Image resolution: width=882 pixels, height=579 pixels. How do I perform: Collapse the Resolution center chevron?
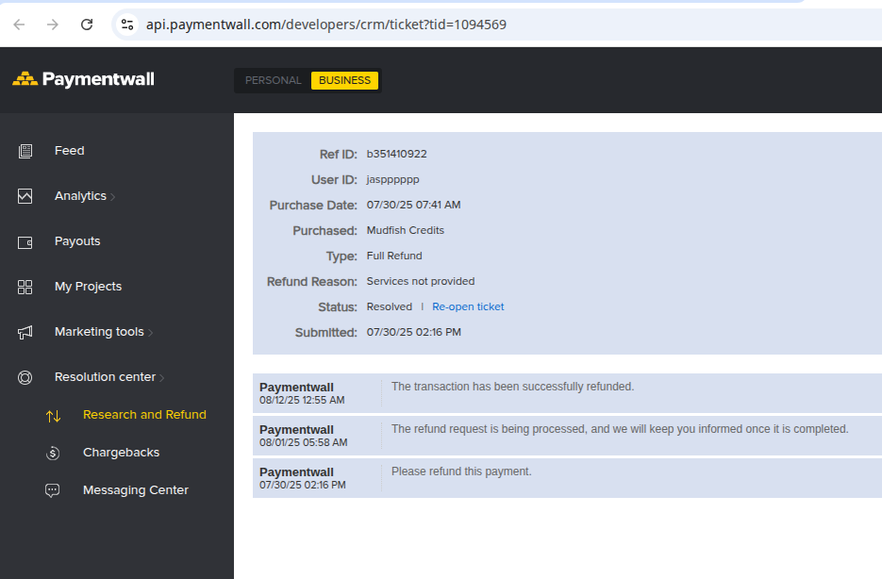(x=162, y=378)
